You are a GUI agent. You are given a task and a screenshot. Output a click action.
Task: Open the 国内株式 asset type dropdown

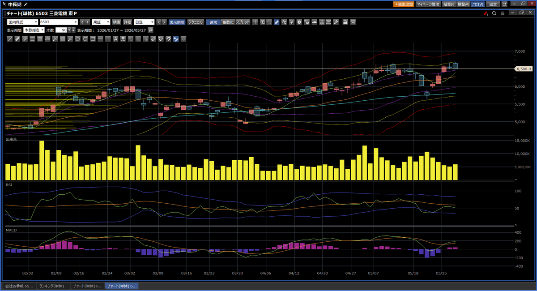[x=22, y=21]
